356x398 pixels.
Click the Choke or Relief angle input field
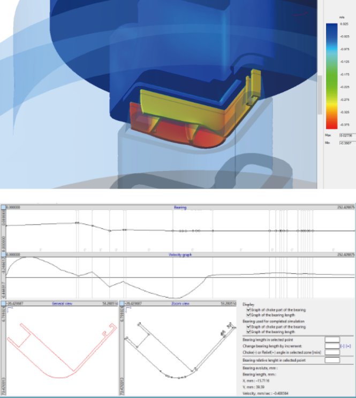click(332, 353)
